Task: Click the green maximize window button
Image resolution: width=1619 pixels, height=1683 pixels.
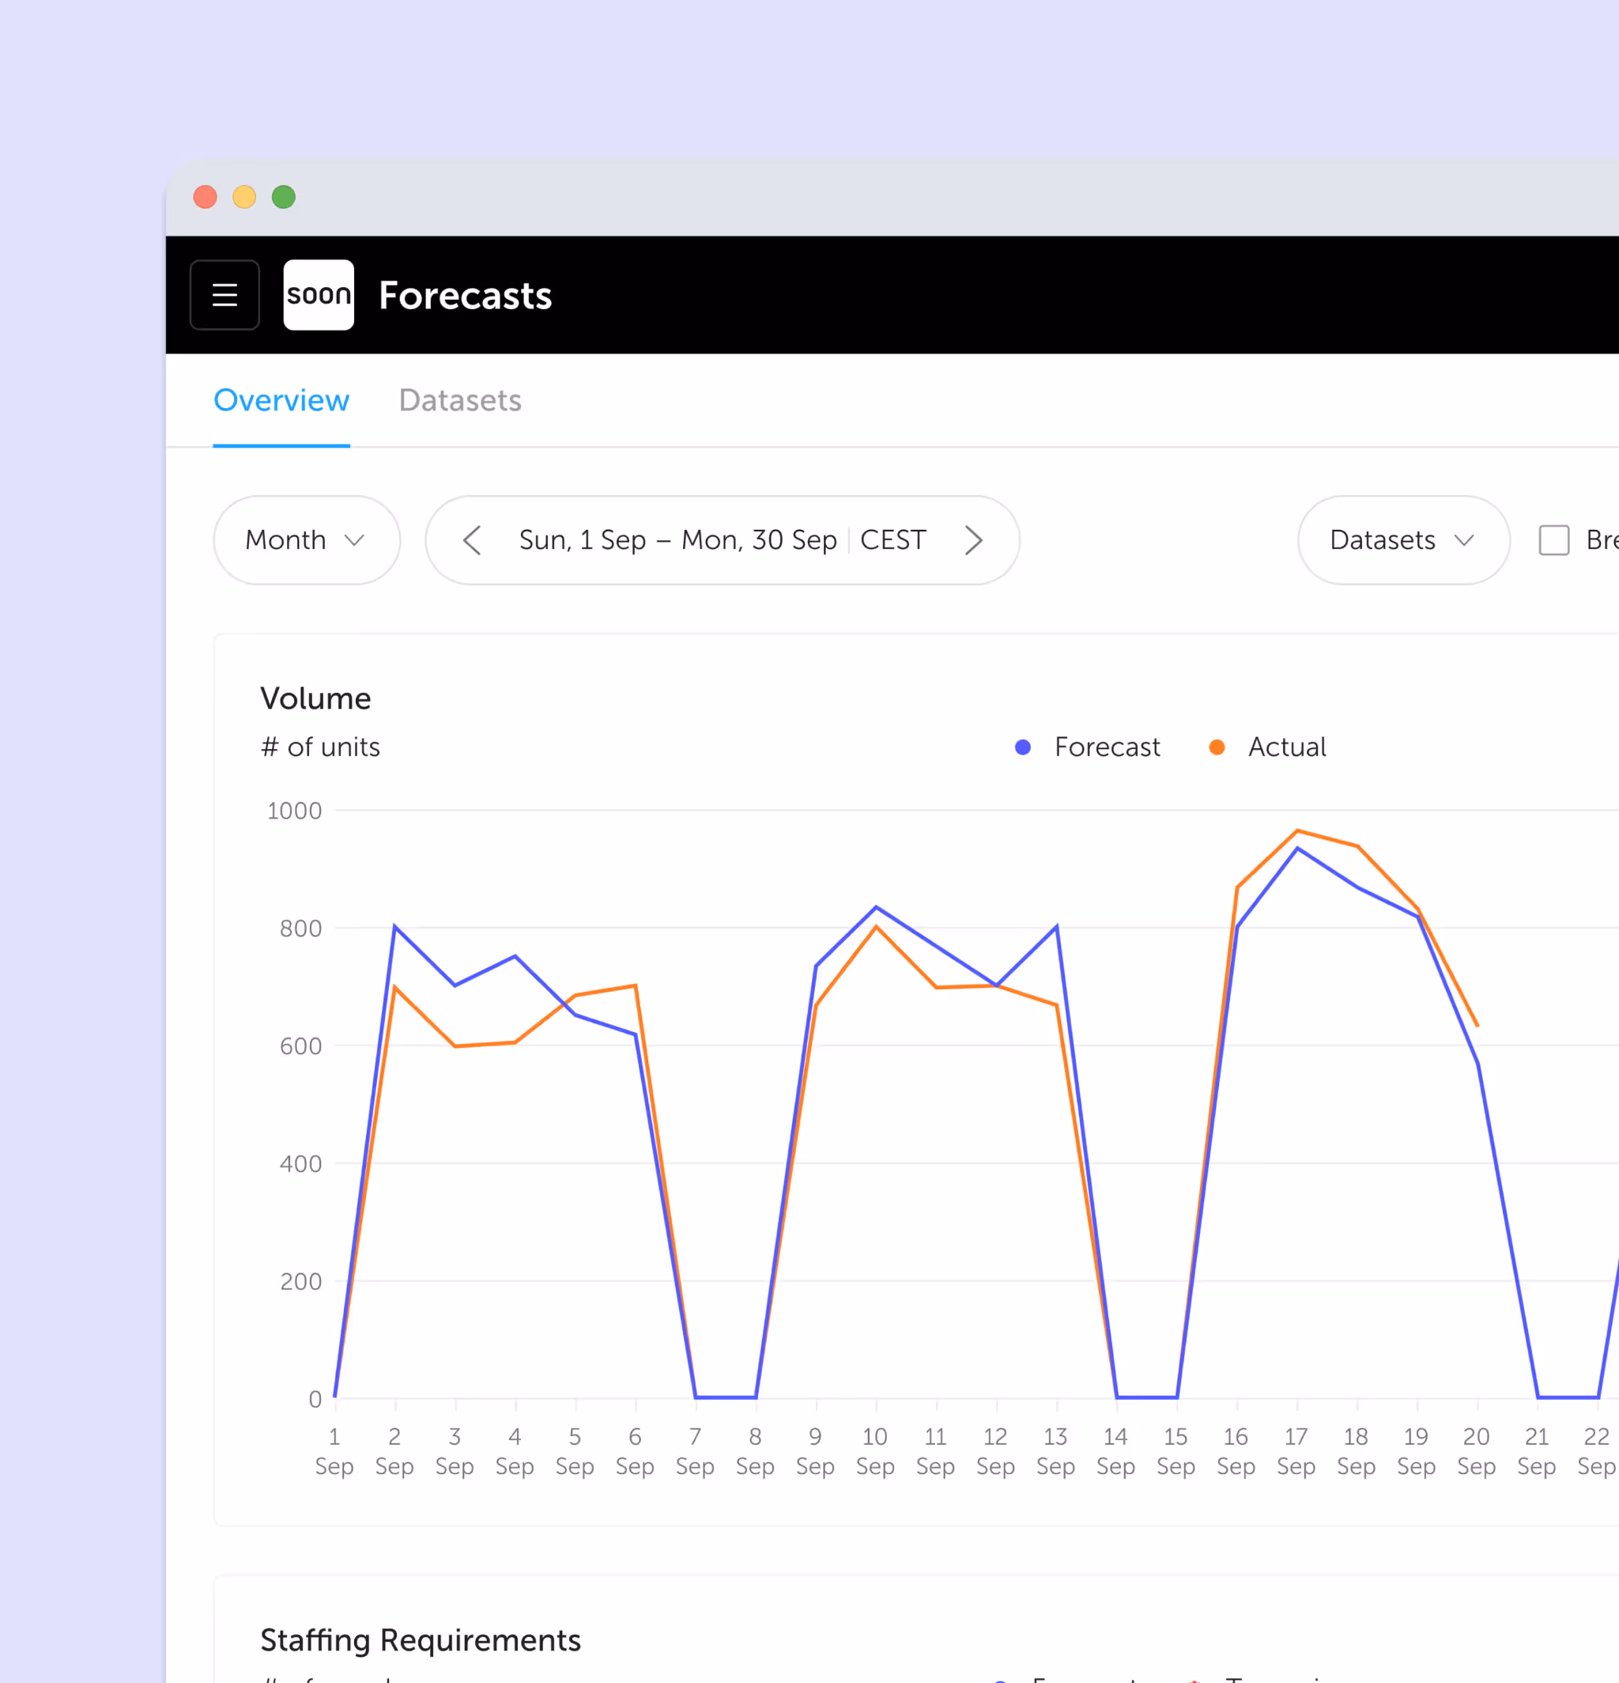Action: (x=284, y=197)
